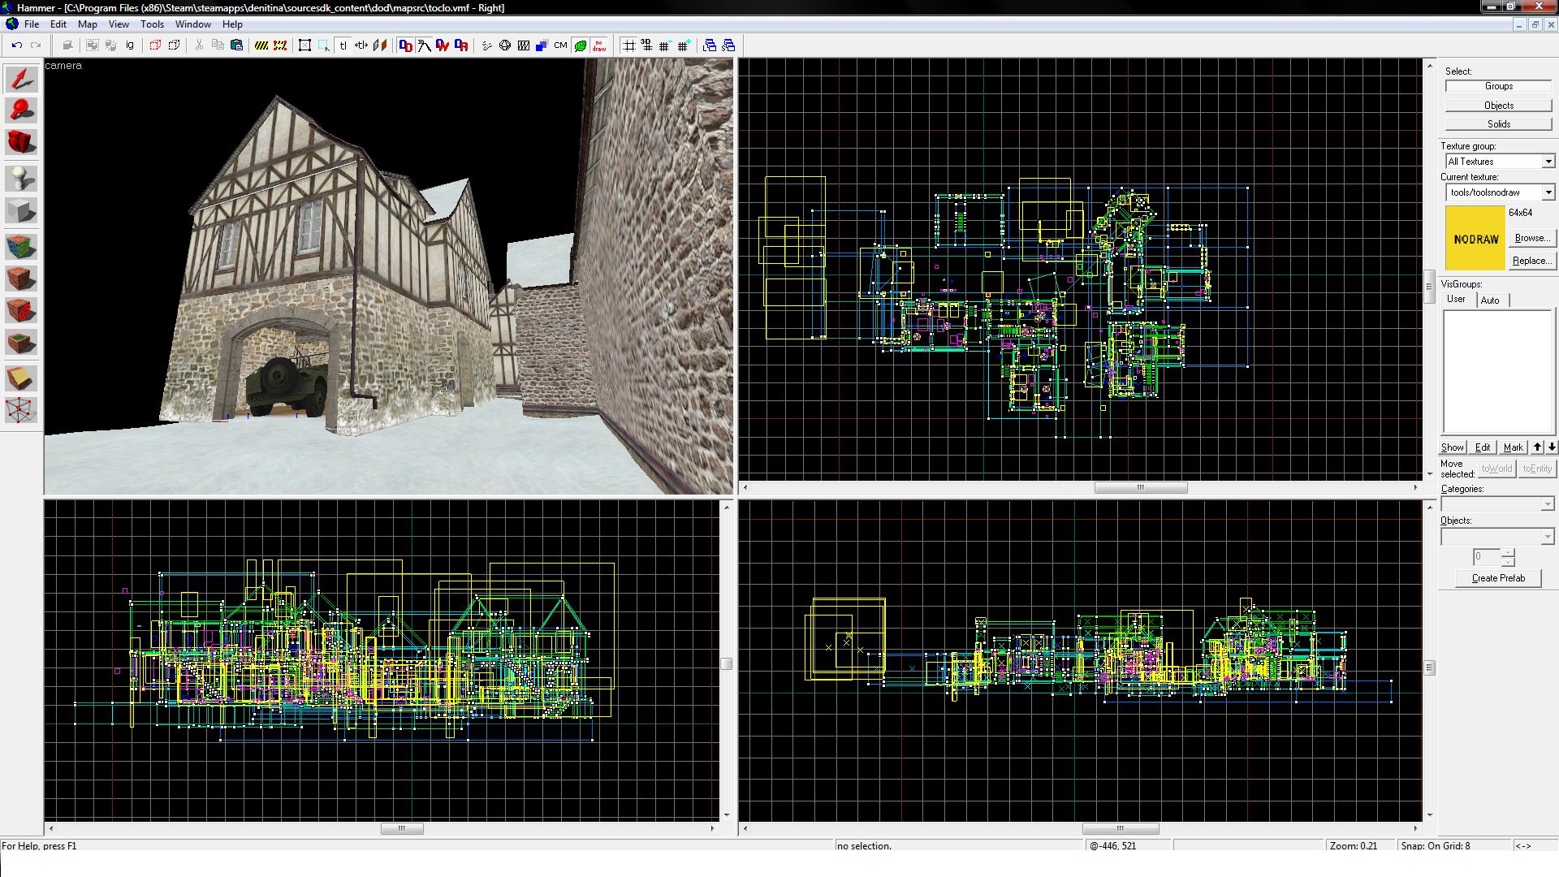Toggle the 'no draw' display button
1559x877 pixels.
pyautogui.click(x=599, y=45)
